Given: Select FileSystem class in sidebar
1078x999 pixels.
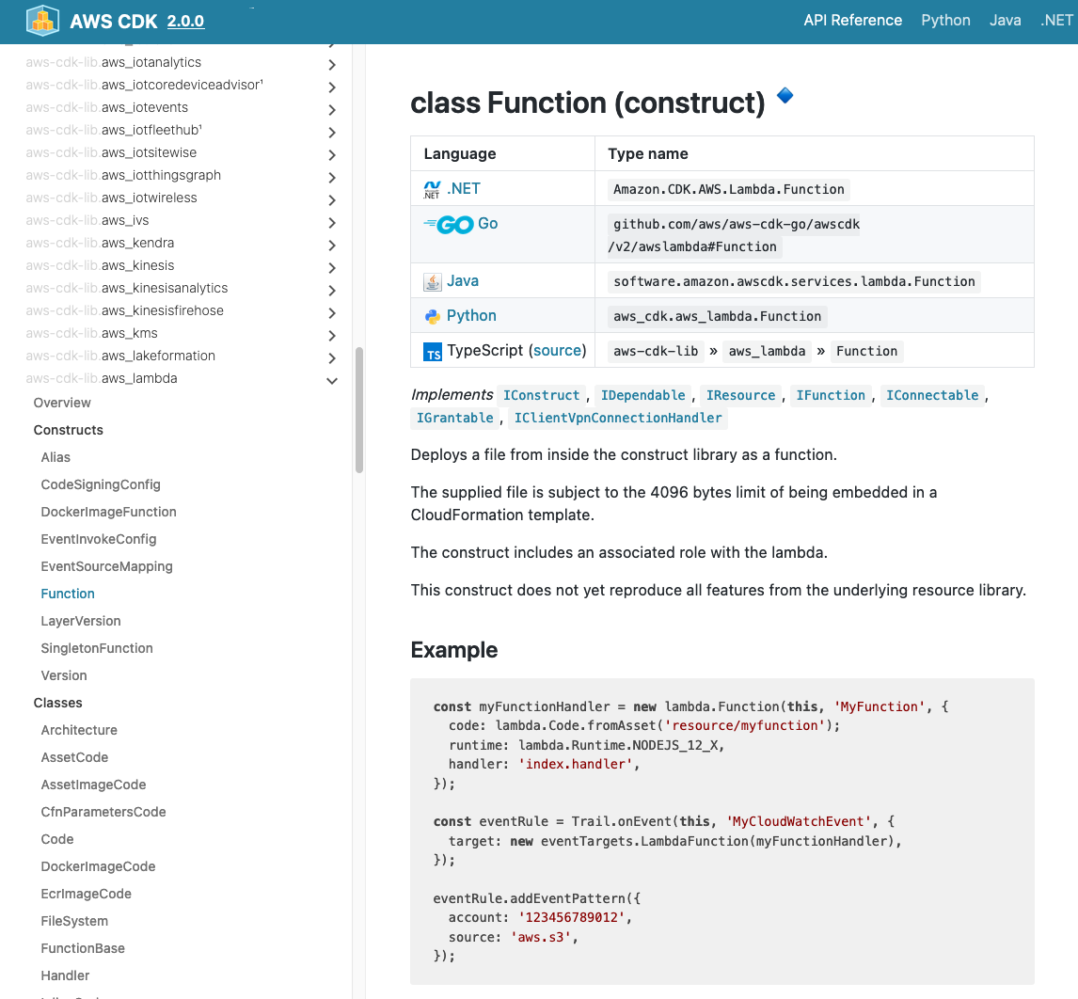Looking at the screenshot, I should [74, 921].
